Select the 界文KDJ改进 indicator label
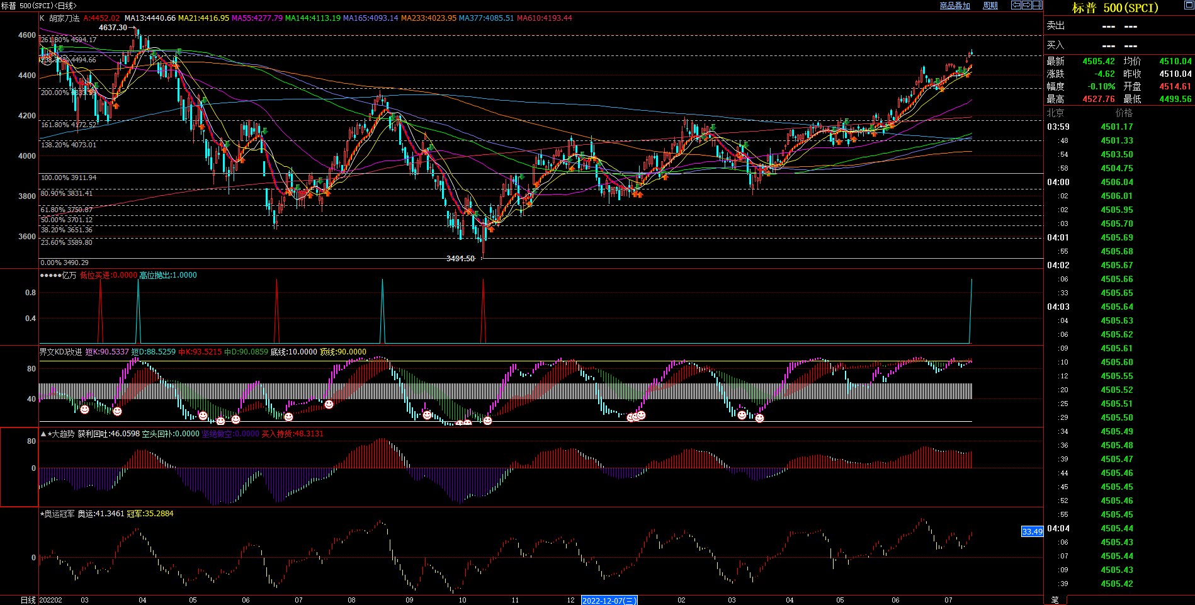This screenshot has height=605, width=1195. (60, 352)
